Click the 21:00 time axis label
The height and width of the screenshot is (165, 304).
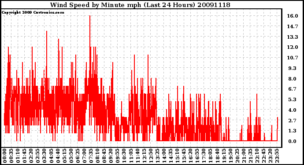244,156
